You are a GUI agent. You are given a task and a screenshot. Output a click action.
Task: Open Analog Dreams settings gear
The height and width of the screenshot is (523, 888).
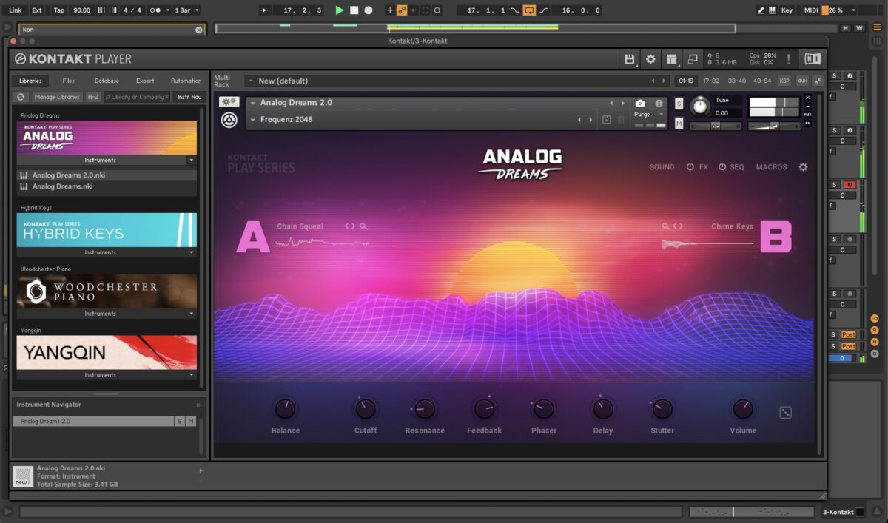coord(803,167)
